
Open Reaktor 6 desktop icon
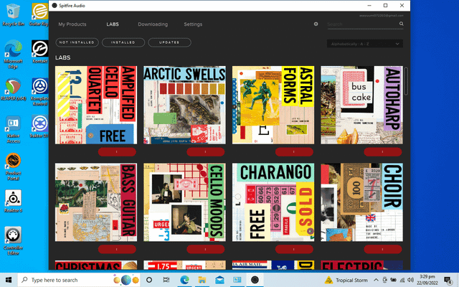[13, 199]
